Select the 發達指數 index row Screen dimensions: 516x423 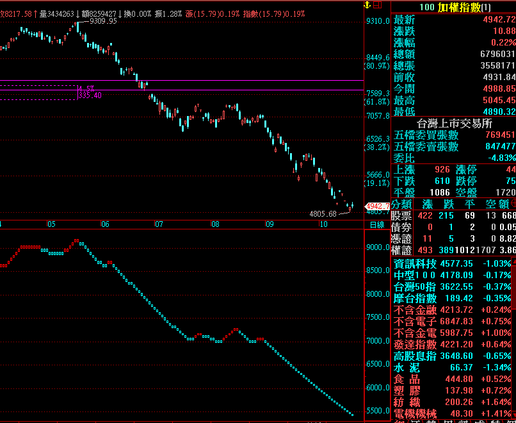[451, 344]
